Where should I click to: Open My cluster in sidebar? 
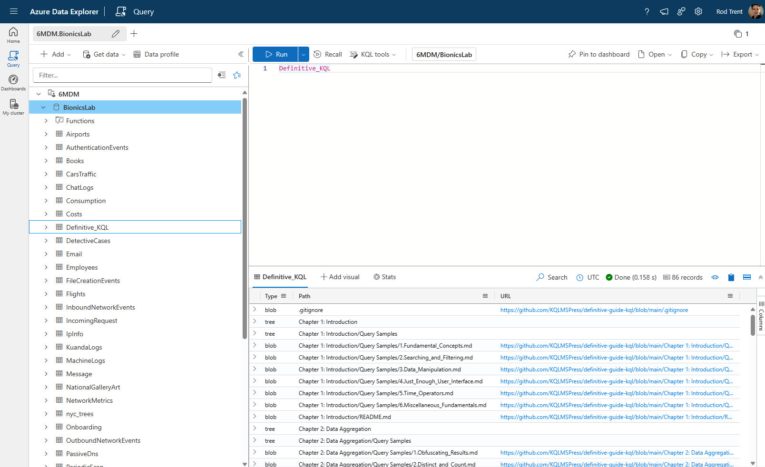[13, 107]
